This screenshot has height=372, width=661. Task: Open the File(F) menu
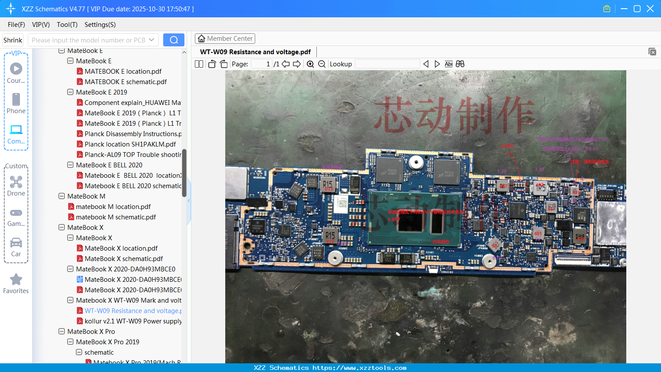pos(16,25)
